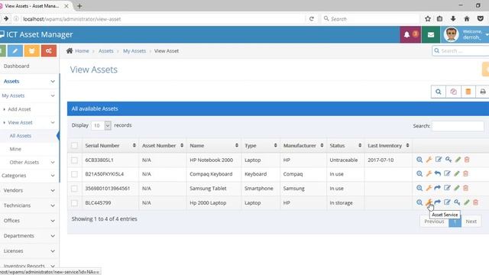The height and width of the screenshot is (275, 489).
Task: Open the user avatar profile menu
Action: tap(451, 34)
